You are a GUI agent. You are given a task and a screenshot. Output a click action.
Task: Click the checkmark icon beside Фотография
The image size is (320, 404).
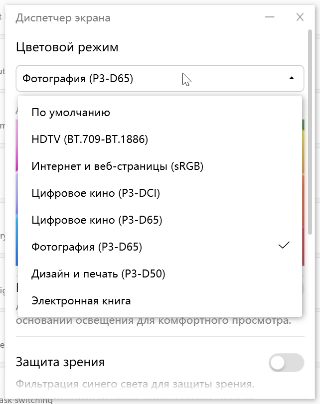[x=284, y=246]
